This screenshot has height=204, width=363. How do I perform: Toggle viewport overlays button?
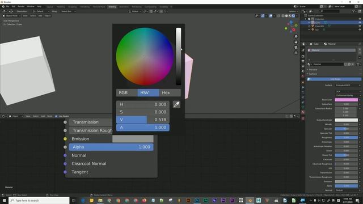[271, 16]
